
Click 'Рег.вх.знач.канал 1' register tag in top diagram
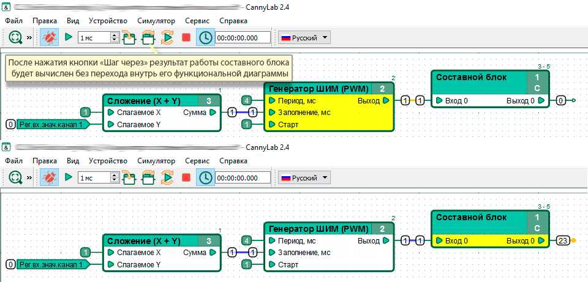tap(53, 124)
